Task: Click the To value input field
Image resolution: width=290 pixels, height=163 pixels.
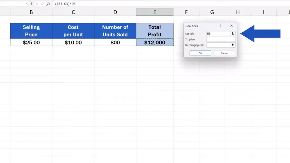Action: click(x=221, y=39)
